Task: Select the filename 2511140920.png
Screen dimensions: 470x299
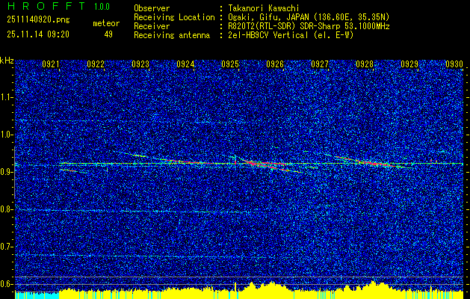Action: (x=38, y=19)
